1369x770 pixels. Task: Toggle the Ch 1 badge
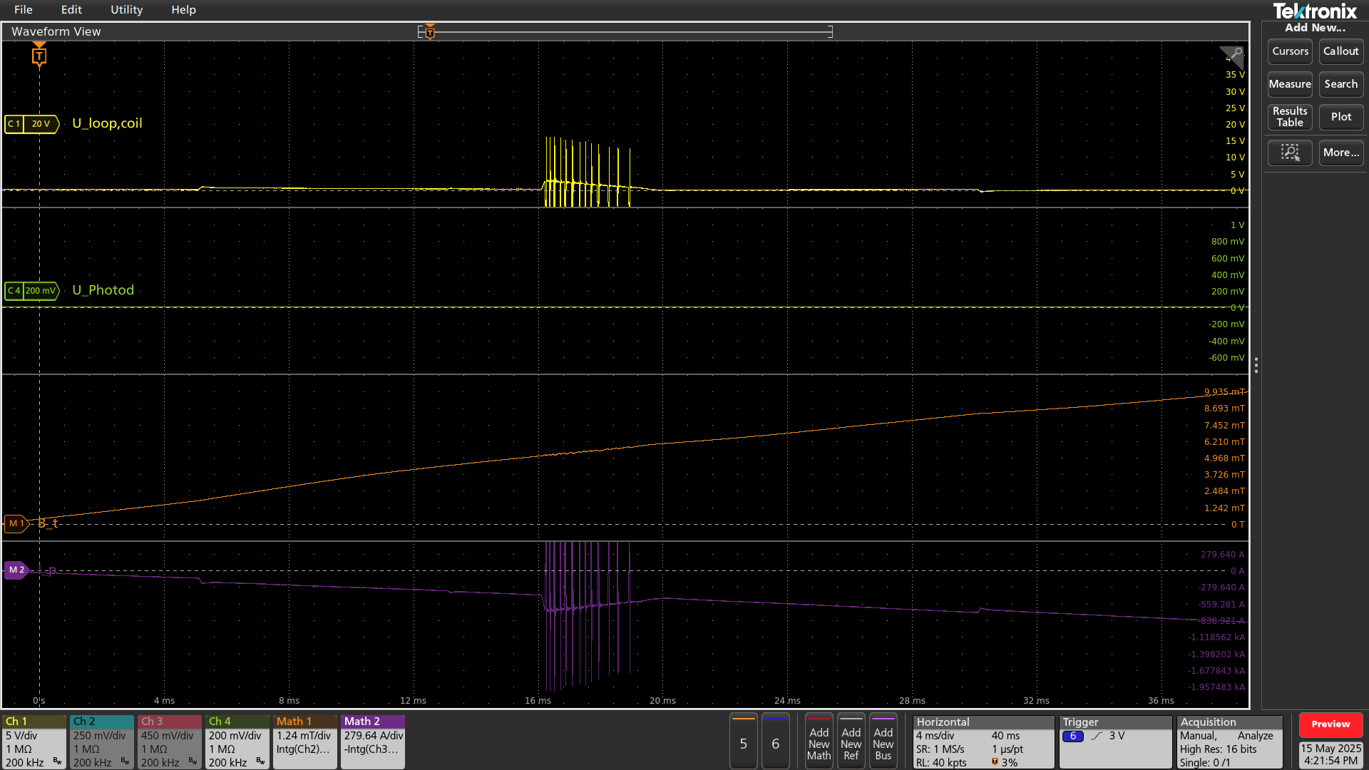pyautogui.click(x=34, y=742)
